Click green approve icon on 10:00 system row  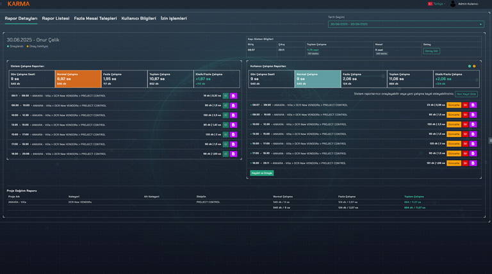[225, 115]
